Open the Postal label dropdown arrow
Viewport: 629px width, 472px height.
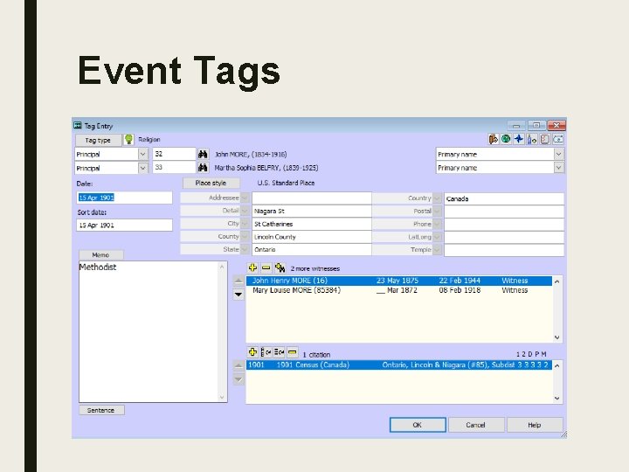[437, 211]
